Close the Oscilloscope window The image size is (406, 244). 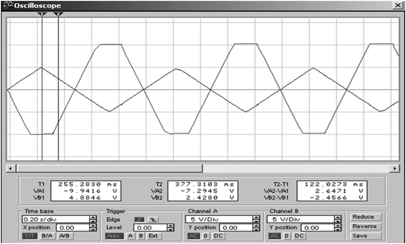click(x=398, y=5)
